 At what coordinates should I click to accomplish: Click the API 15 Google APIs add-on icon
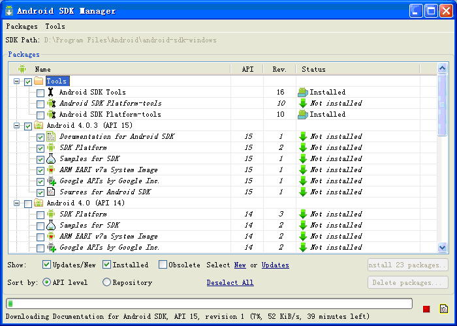pos(52,181)
